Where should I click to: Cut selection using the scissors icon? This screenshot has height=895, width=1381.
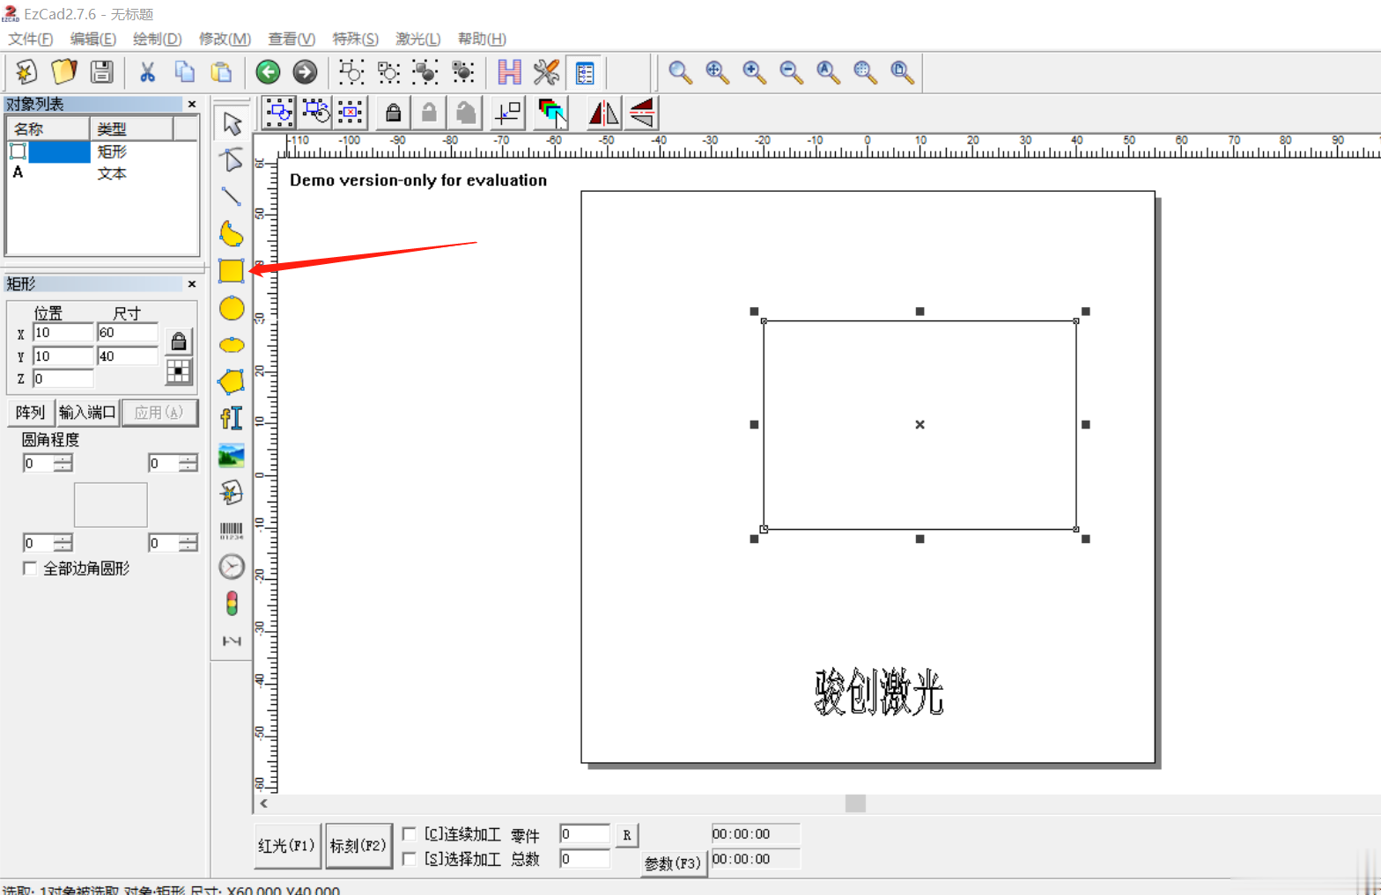[147, 72]
